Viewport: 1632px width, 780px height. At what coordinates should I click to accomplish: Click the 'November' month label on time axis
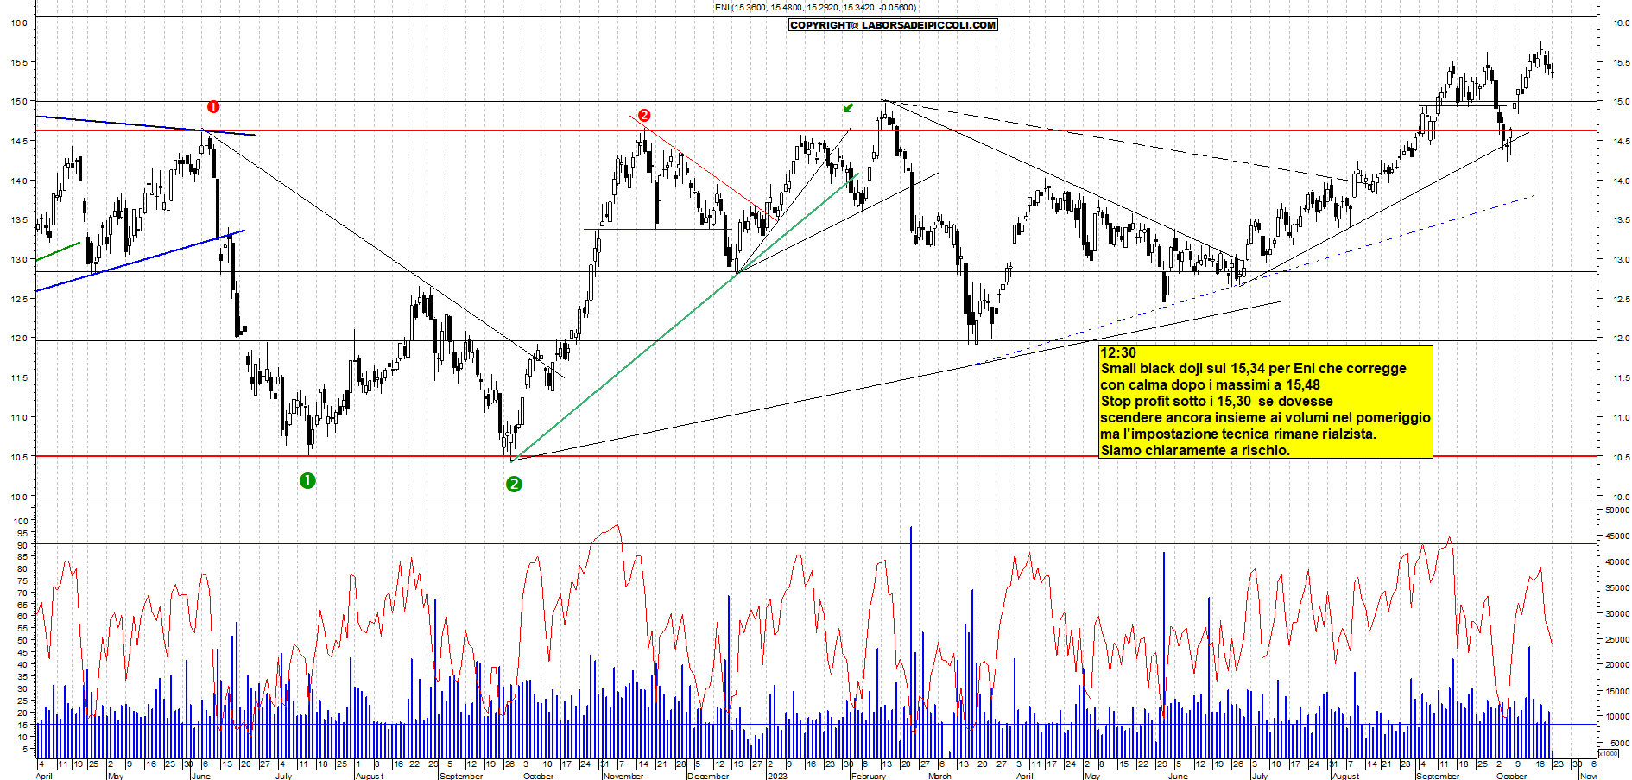click(x=623, y=776)
